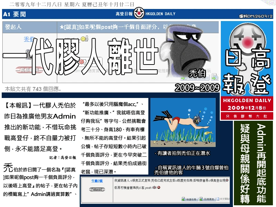Click the 有讀者拍到禿伯正在潛水 caption
276x207 pixels.
(x=183, y=153)
